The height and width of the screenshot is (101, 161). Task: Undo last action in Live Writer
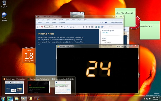click(42, 27)
